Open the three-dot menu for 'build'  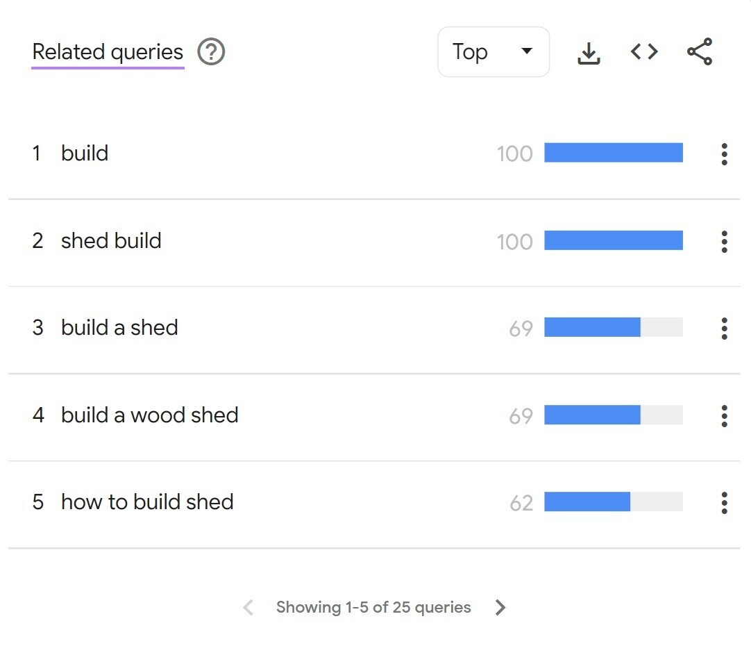click(x=724, y=154)
